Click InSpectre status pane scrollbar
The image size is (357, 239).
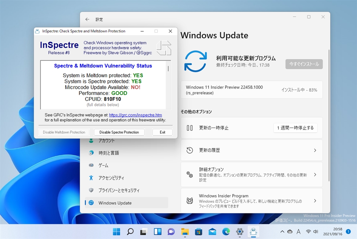[168, 69]
